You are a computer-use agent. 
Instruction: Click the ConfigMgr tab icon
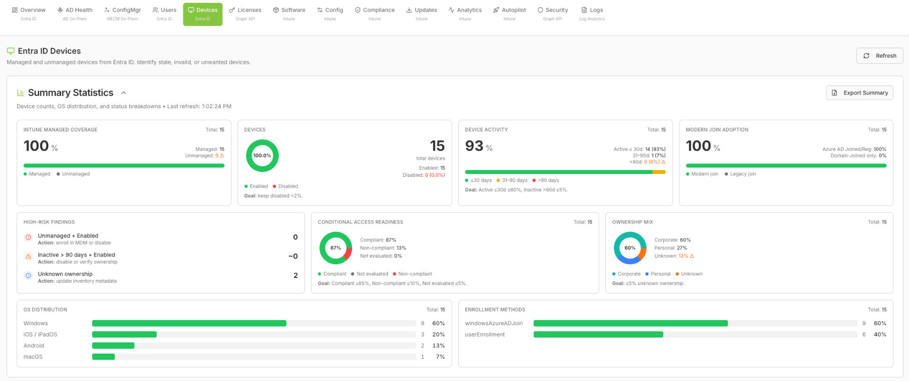[x=107, y=10]
